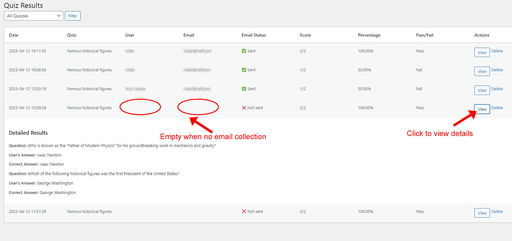
Task: Click Famous historical figures in the 11:57:39 row
Action: pyautogui.click(x=89, y=211)
